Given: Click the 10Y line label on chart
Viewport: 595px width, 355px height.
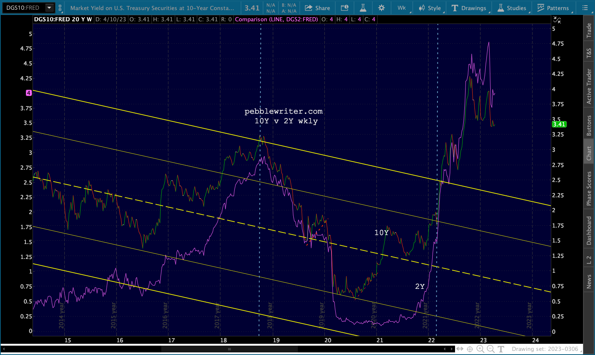Looking at the screenshot, I should coord(381,232).
